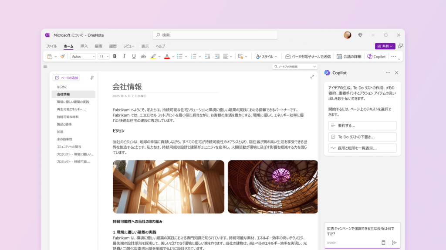Open 会議の詳細 meeting details
446x250 pixels.
349,56
